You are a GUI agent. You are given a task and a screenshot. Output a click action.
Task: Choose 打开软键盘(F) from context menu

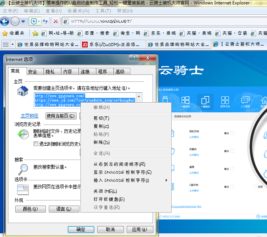126,199
